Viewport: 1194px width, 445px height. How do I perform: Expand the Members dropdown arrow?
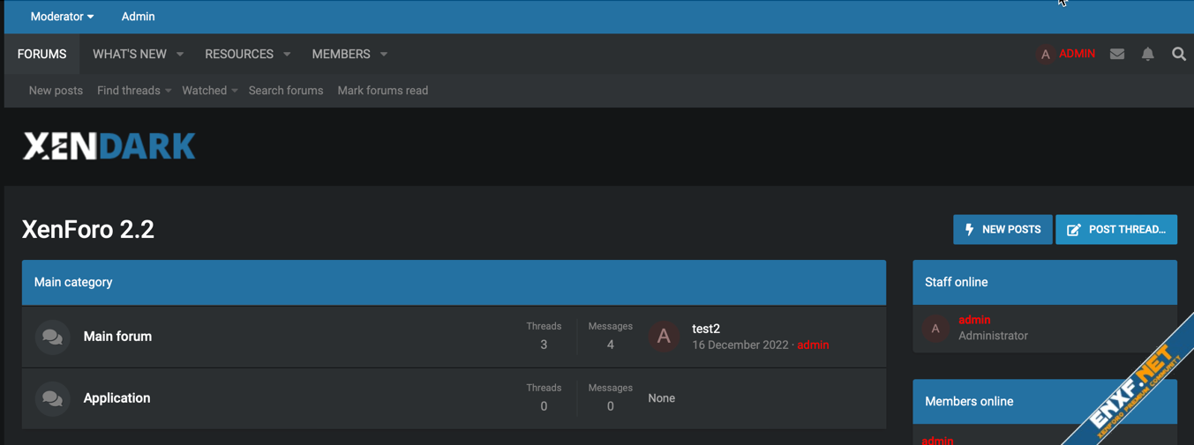click(x=384, y=55)
